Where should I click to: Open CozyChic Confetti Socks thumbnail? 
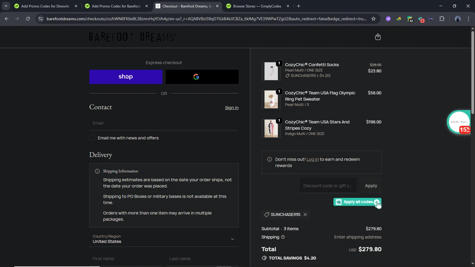pyautogui.click(x=271, y=71)
